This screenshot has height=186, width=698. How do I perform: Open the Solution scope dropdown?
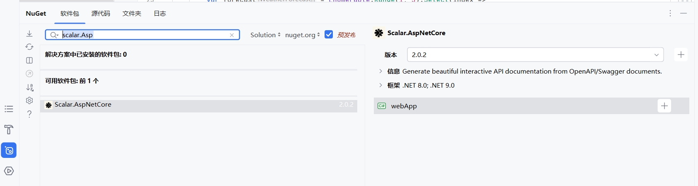[x=265, y=35]
